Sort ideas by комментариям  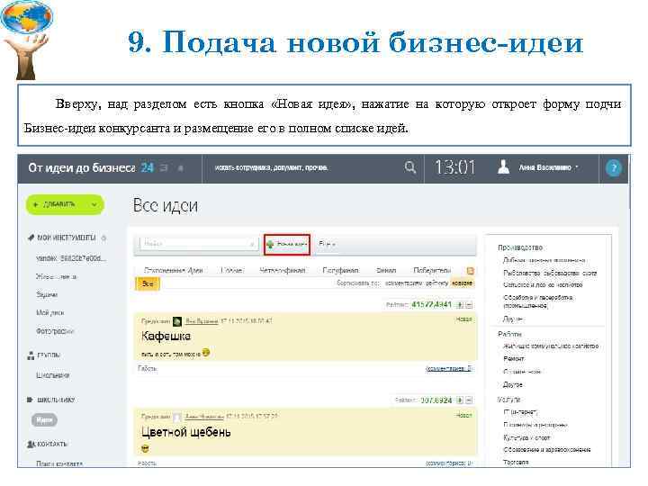coord(404,283)
